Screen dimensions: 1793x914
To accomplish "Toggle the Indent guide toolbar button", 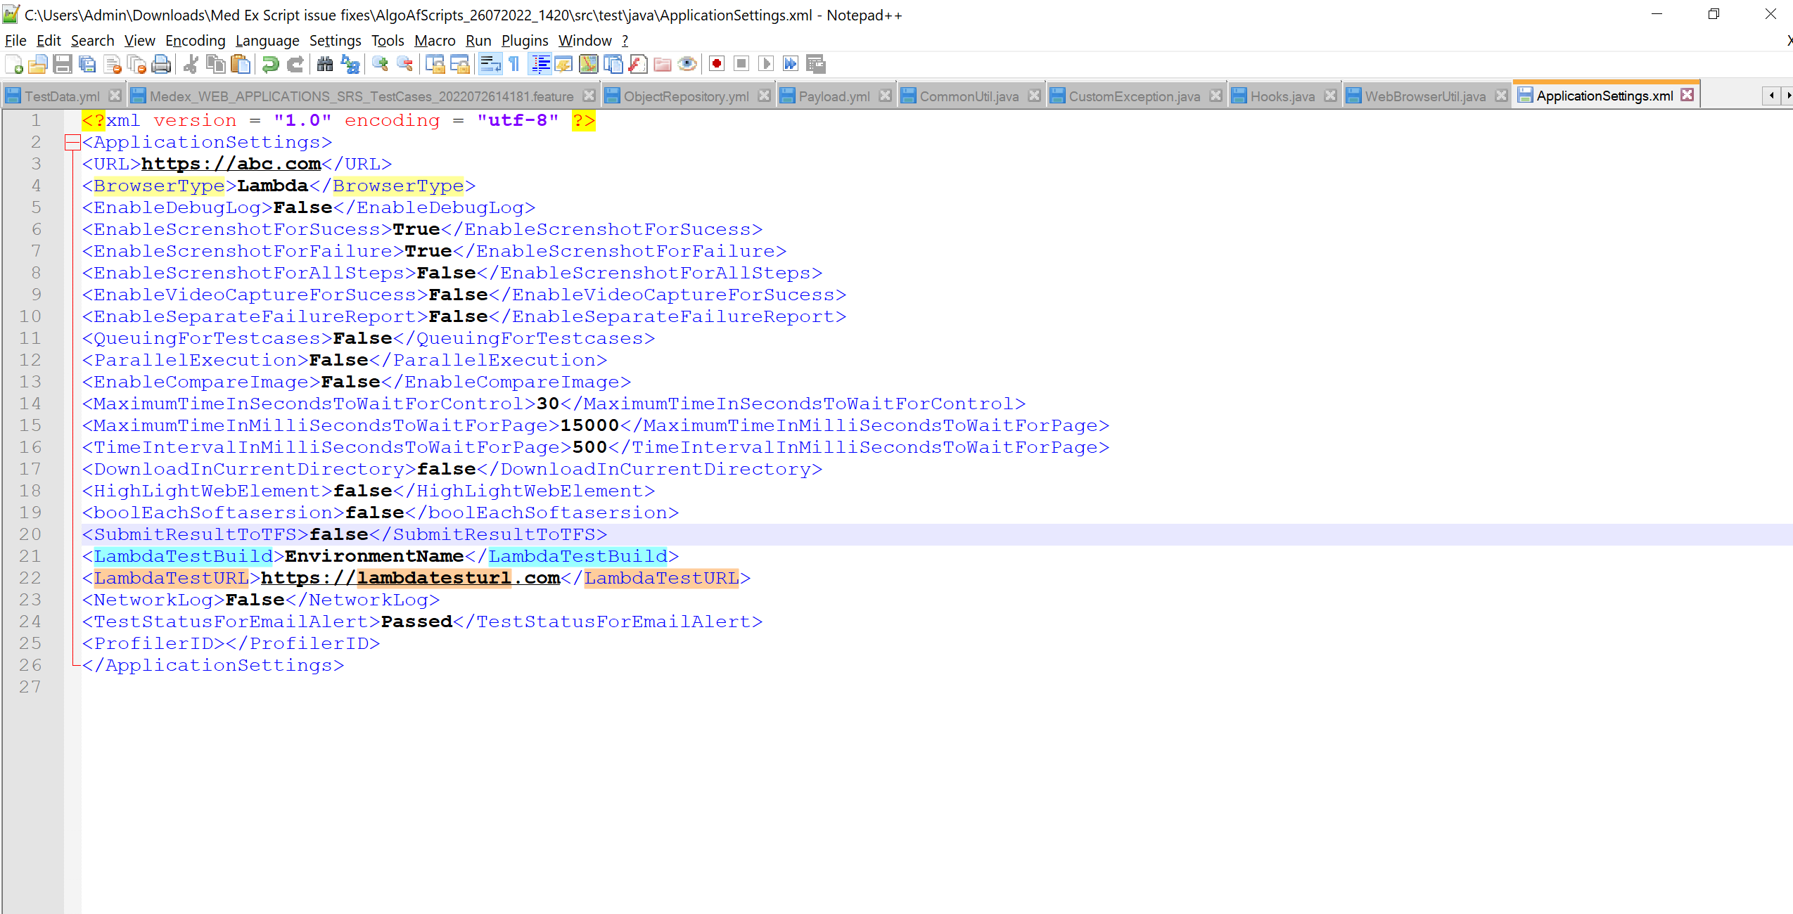I will click(x=540, y=65).
